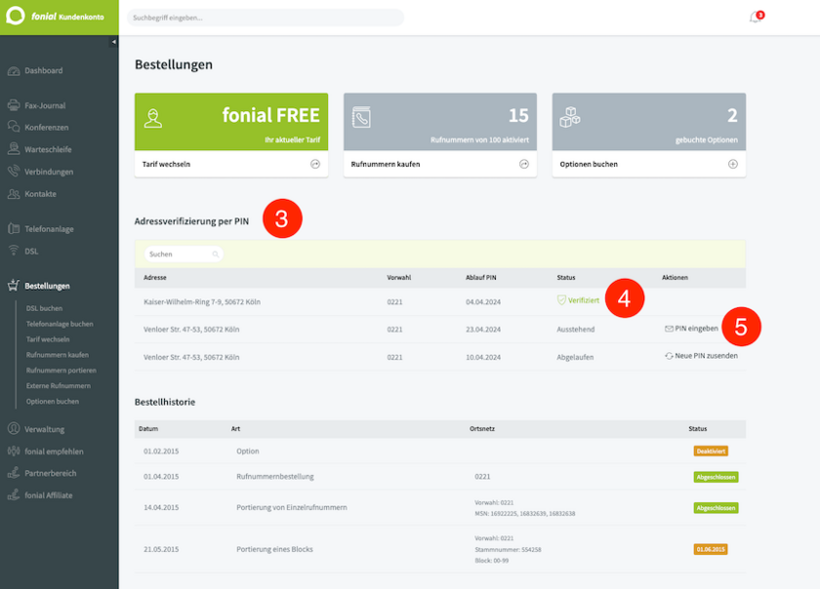This screenshot has width=820, height=589.
Task: Click the envelope icon beside PIN eingeben
Action: point(669,329)
